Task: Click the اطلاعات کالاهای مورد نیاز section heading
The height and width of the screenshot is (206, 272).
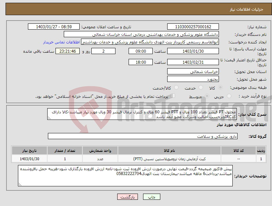Action: [241, 125]
